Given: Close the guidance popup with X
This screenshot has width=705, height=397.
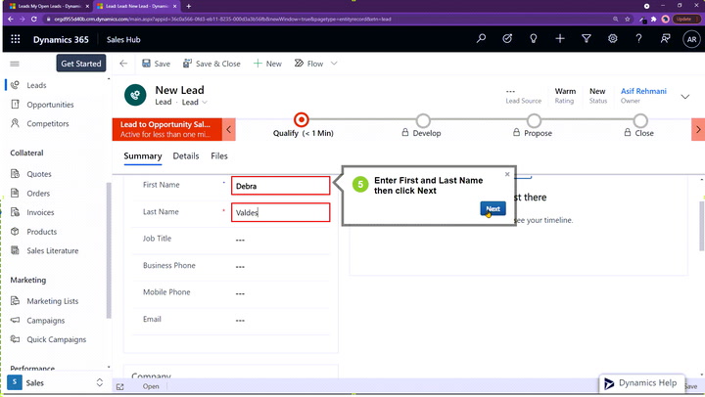Looking at the screenshot, I should point(507,174).
